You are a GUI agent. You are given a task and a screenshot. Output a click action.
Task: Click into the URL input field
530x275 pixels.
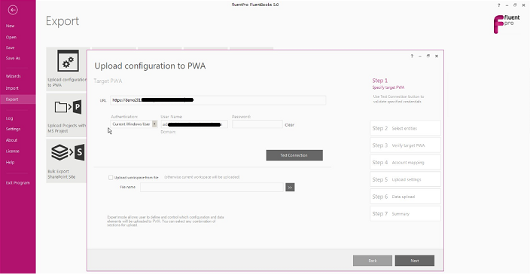click(218, 100)
